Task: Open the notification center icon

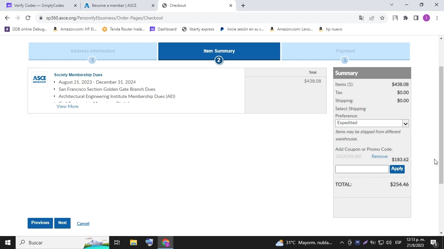Action: [x=434, y=243]
